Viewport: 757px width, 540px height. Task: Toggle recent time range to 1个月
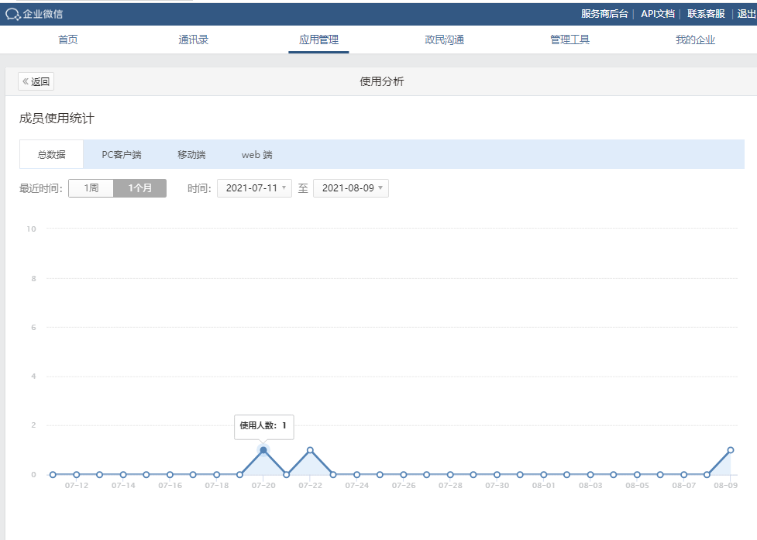(140, 188)
